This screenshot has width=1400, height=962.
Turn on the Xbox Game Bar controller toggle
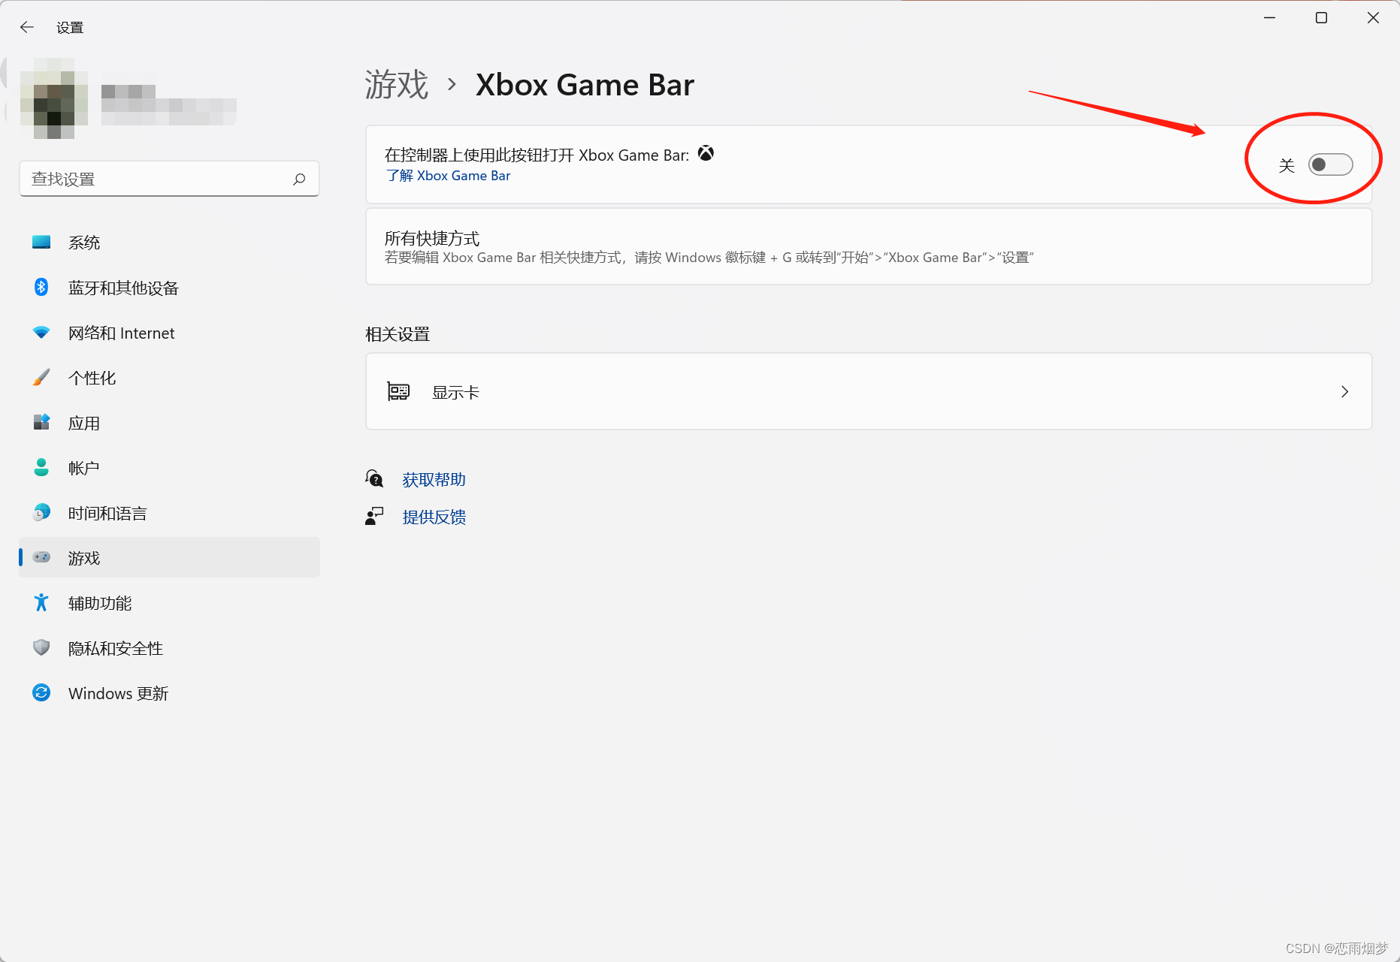(x=1330, y=164)
